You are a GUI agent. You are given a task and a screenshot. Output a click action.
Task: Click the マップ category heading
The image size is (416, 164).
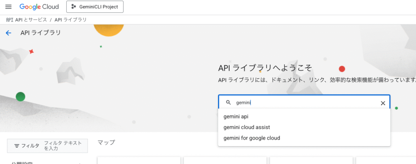(x=106, y=142)
